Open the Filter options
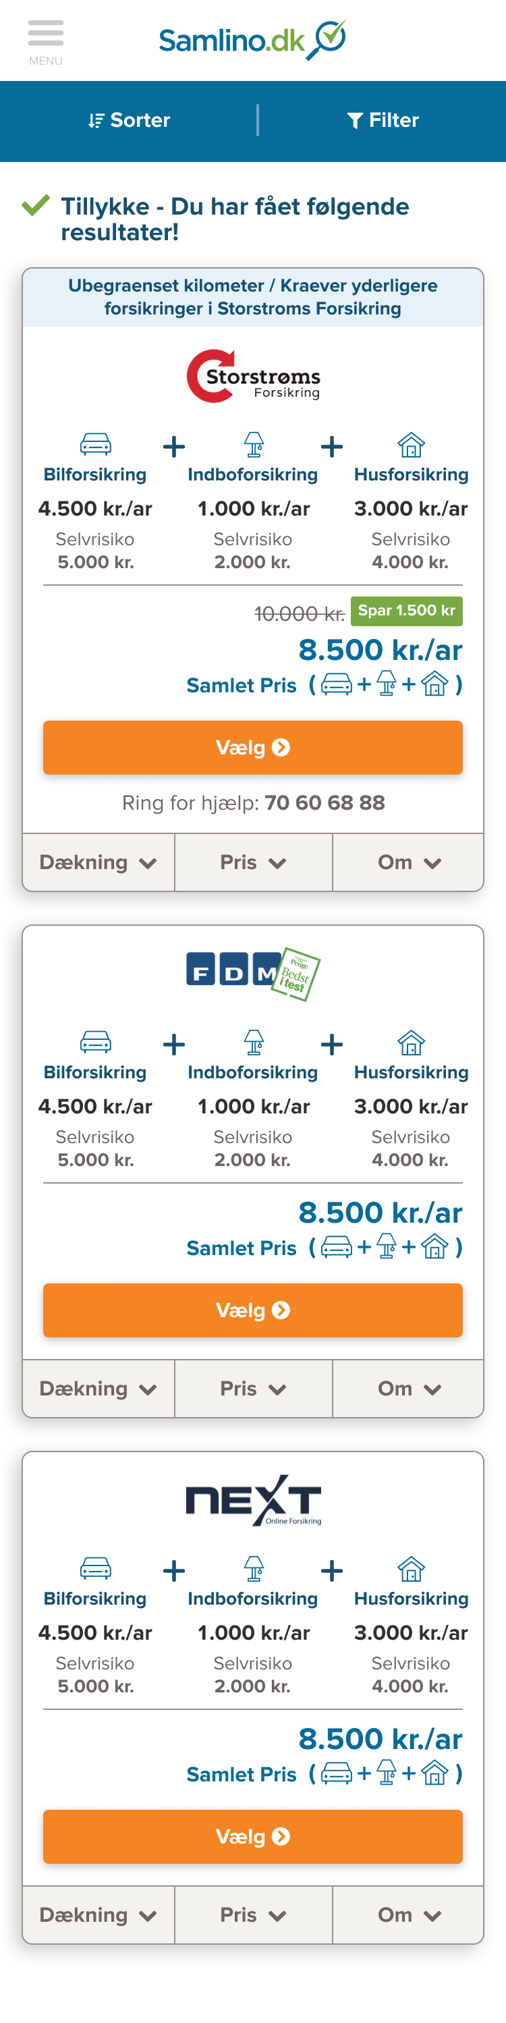506x2023 pixels. 383,120
